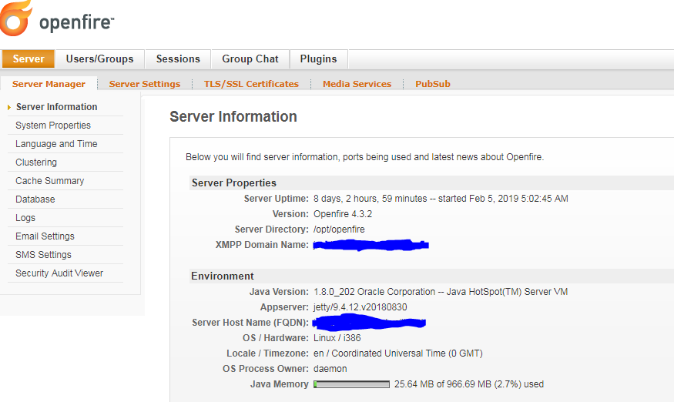Click the arrow marker beside Server Information

(x=9, y=107)
